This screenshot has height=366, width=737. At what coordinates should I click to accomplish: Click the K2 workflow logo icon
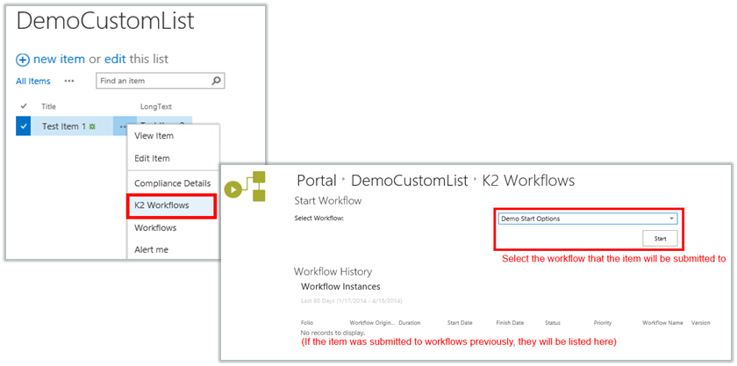[x=246, y=186]
